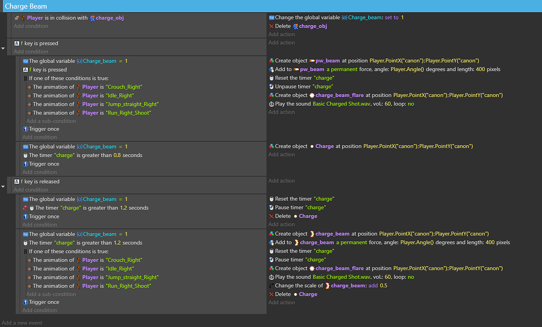Click the Create object icon for the Charge object
Screen dimensions: 542x327
pyautogui.click(x=271, y=146)
